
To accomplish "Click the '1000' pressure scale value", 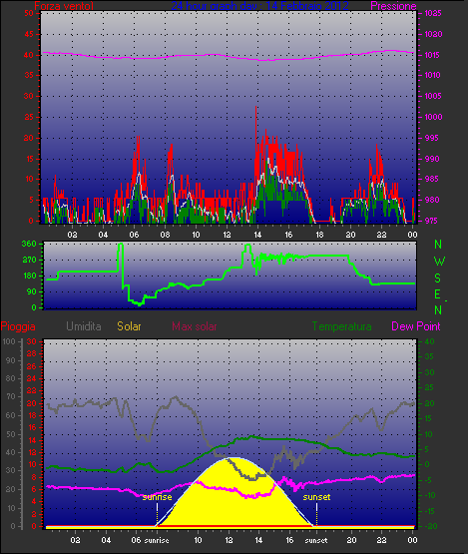I will pyautogui.click(x=433, y=117).
